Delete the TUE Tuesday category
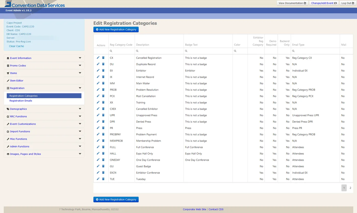This screenshot has width=357, height=213. pyautogui.click(x=103, y=179)
